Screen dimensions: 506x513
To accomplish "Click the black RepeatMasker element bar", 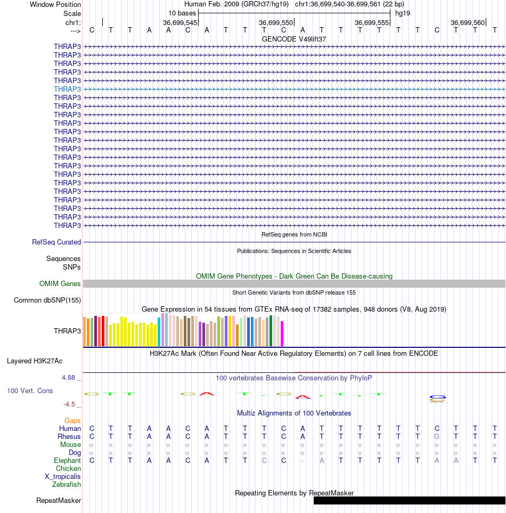I will (x=410, y=501).
